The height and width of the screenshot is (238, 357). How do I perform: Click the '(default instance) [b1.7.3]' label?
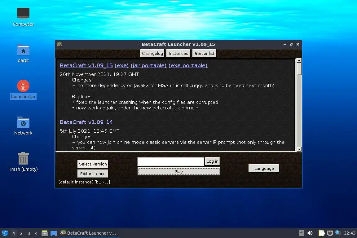84,182
